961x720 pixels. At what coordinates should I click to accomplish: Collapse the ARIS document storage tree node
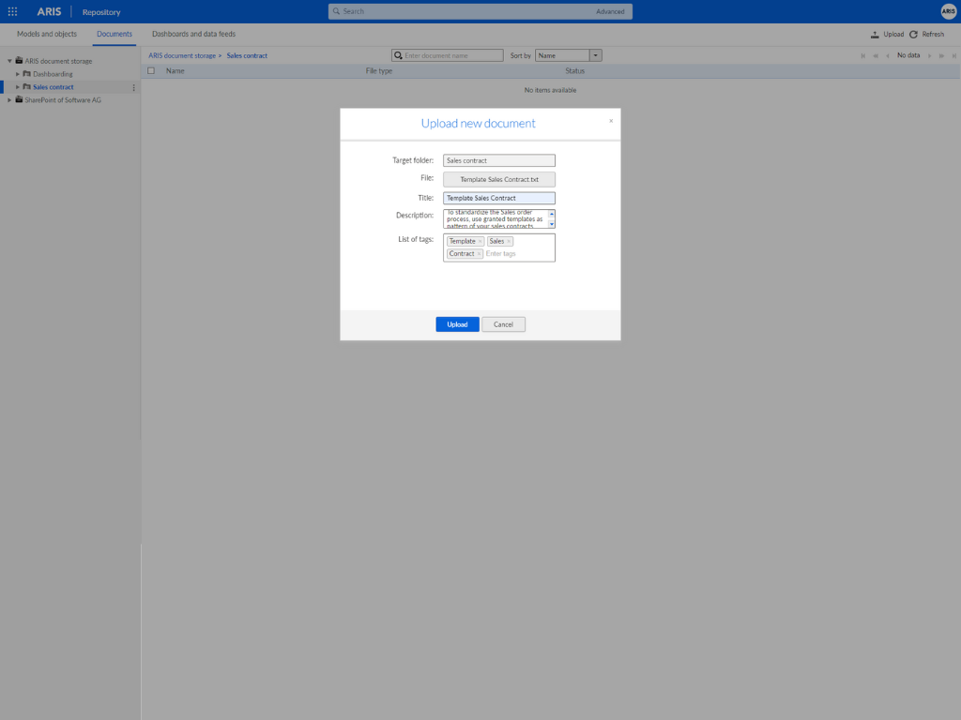(x=9, y=61)
